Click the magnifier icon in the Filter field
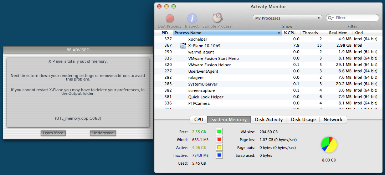385x175 pixels. click(x=330, y=18)
